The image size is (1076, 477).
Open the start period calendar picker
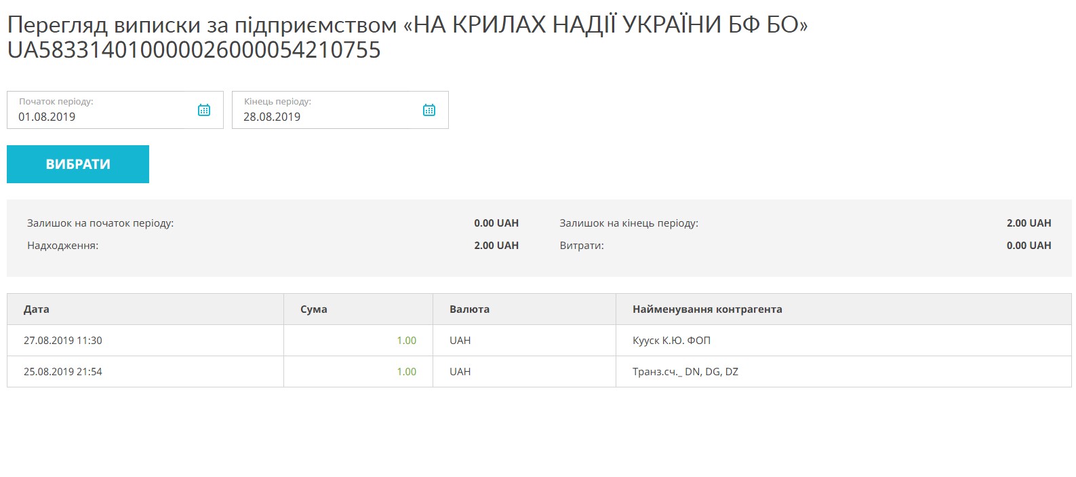[x=204, y=110]
